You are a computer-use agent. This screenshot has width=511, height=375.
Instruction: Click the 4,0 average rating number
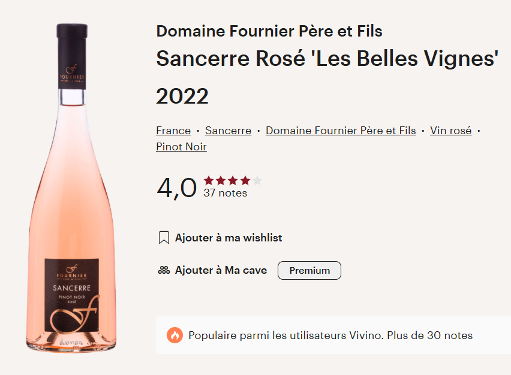pos(176,187)
